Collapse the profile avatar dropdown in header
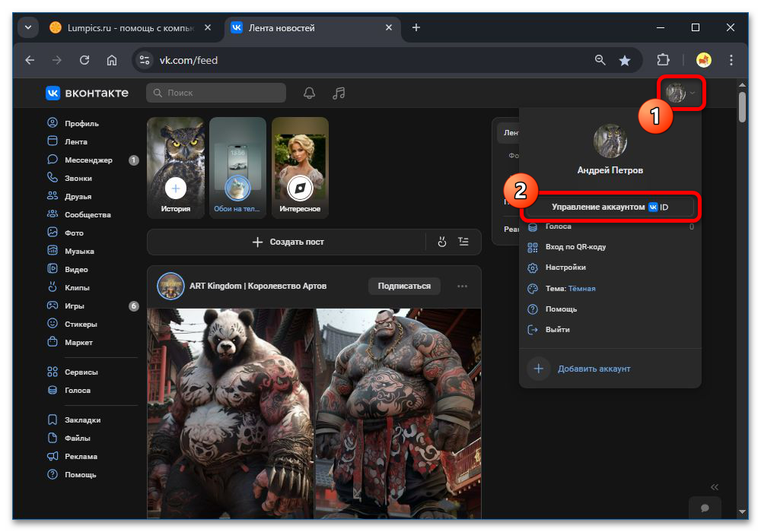 point(680,93)
